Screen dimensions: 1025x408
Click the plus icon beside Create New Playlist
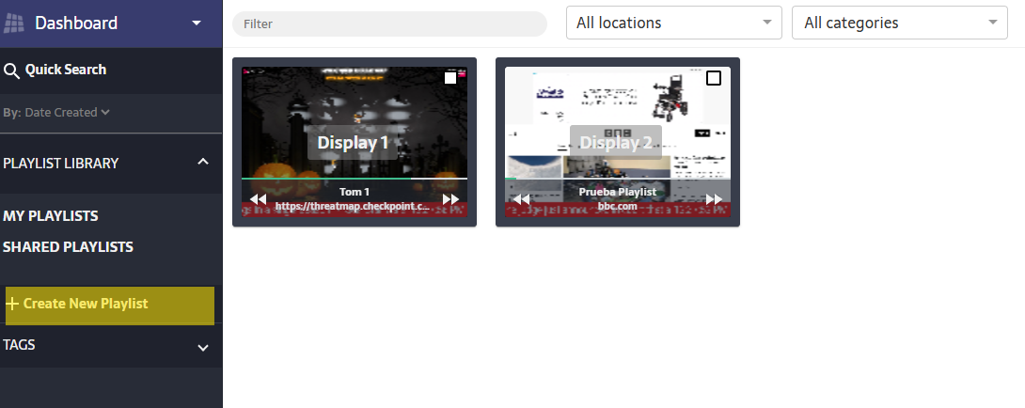(12, 305)
